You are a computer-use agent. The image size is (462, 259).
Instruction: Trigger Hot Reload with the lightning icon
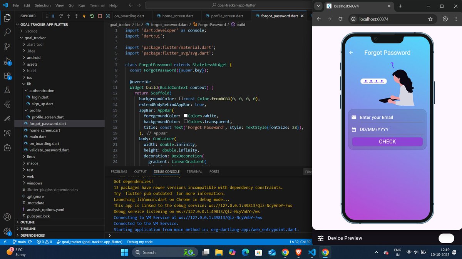[x=84, y=16]
